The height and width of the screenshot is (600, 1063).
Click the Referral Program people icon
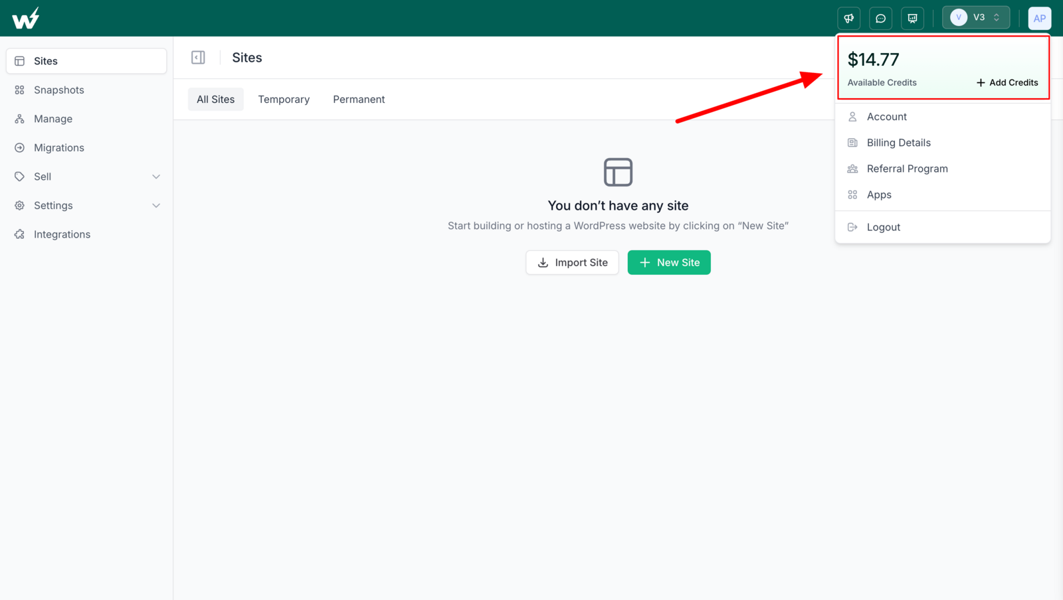852,169
